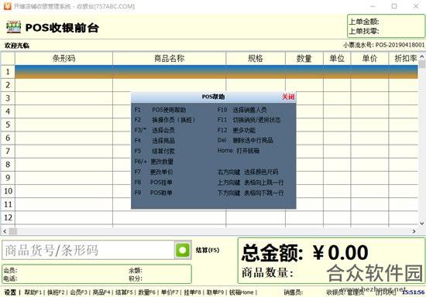Click the horizontal scrollbar left arrow
The height and width of the screenshot is (297, 426).
5,231
